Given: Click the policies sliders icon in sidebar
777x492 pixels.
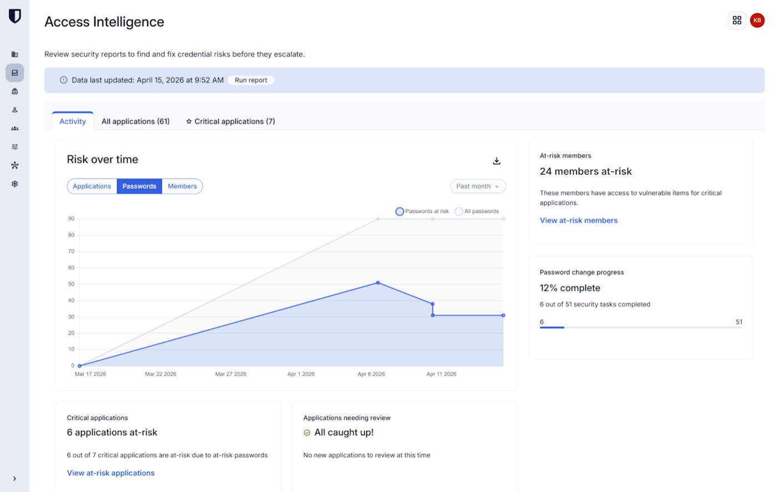Looking at the screenshot, I should click(14, 146).
